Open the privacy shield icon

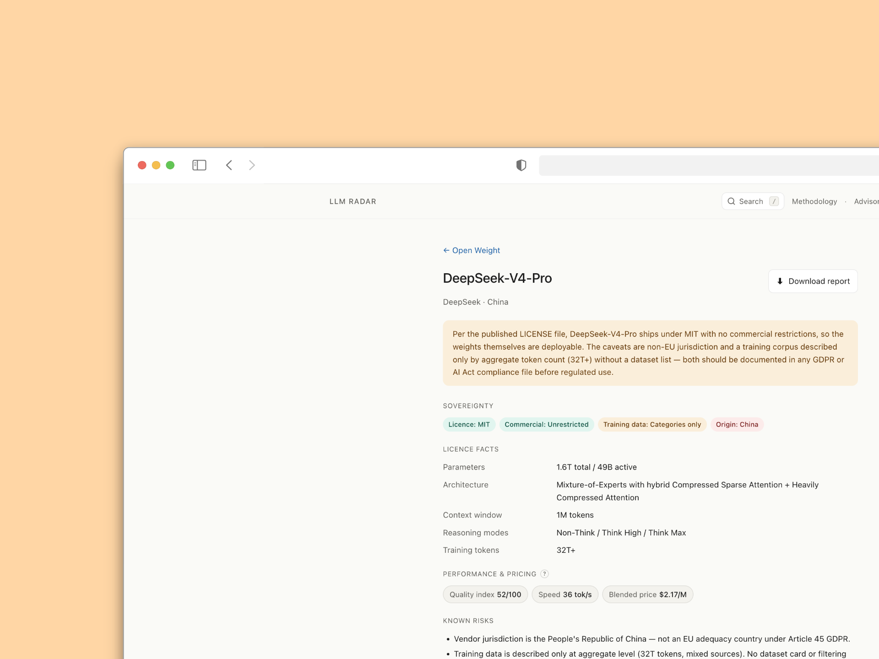click(521, 165)
